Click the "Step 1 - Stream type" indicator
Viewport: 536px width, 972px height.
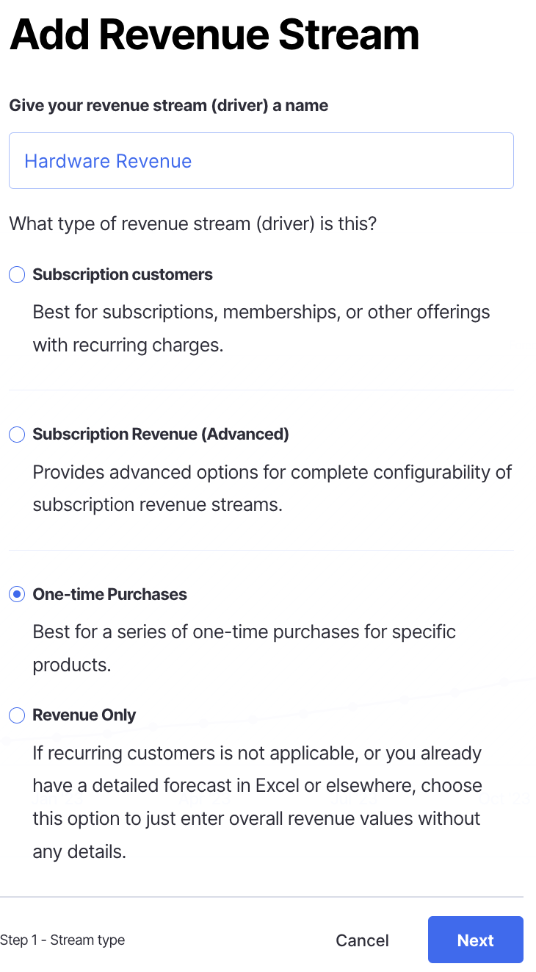click(62, 940)
